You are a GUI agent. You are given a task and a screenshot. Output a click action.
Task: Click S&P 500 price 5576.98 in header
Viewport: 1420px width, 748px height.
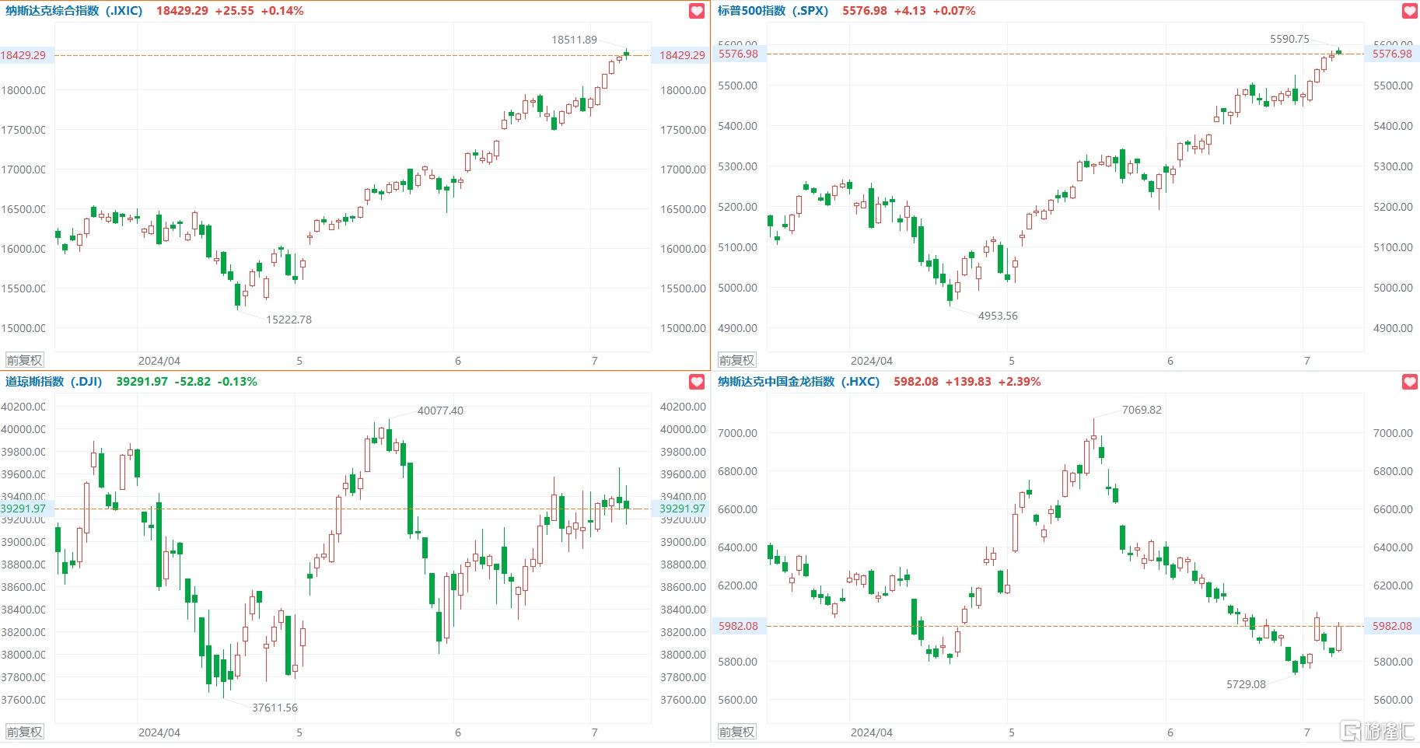point(865,11)
